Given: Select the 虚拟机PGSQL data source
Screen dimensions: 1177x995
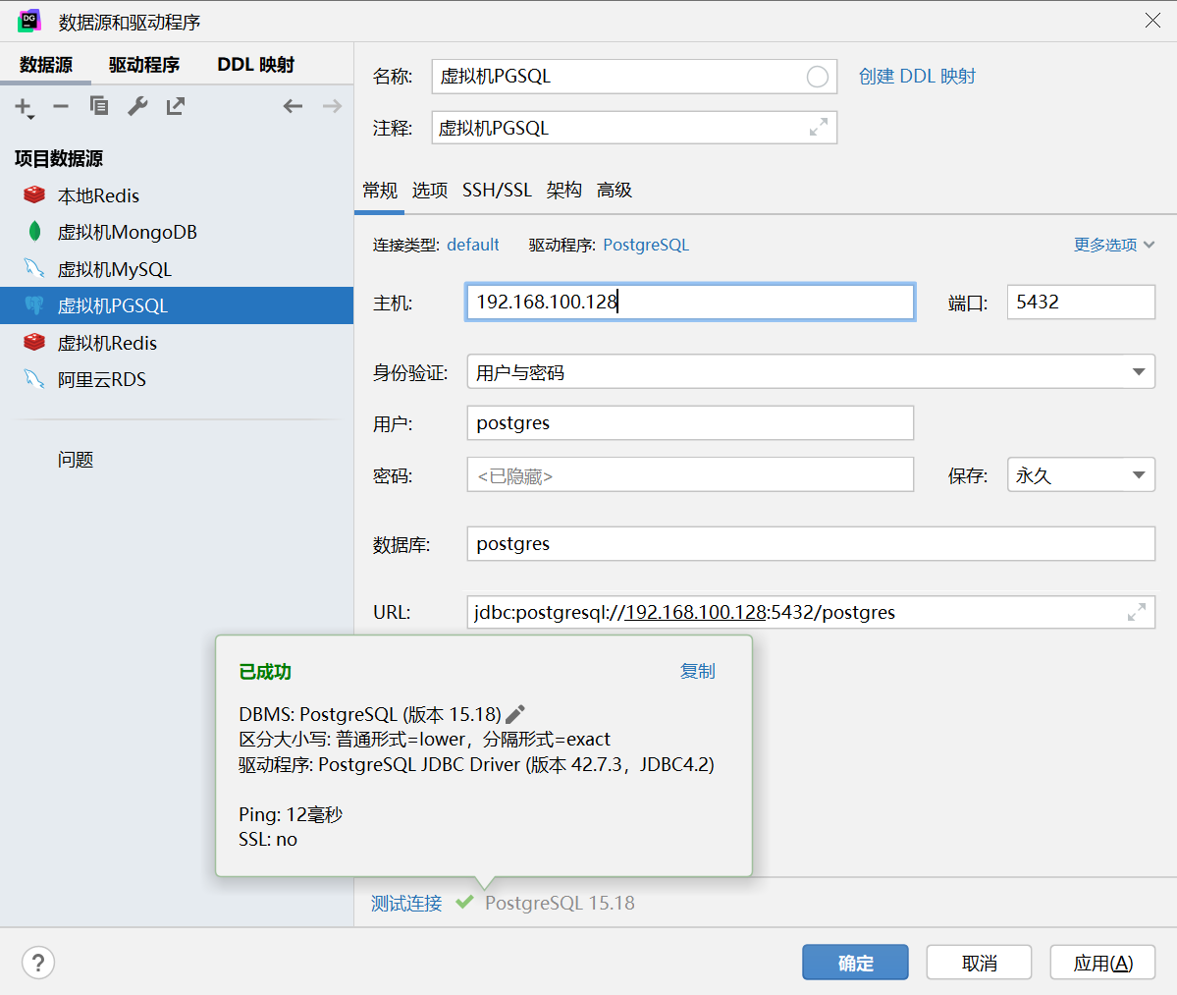Looking at the screenshot, I should (x=177, y=305).
